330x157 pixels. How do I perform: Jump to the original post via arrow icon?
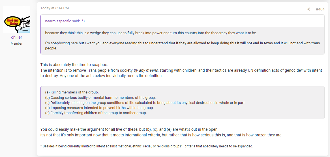click(83, 21)
